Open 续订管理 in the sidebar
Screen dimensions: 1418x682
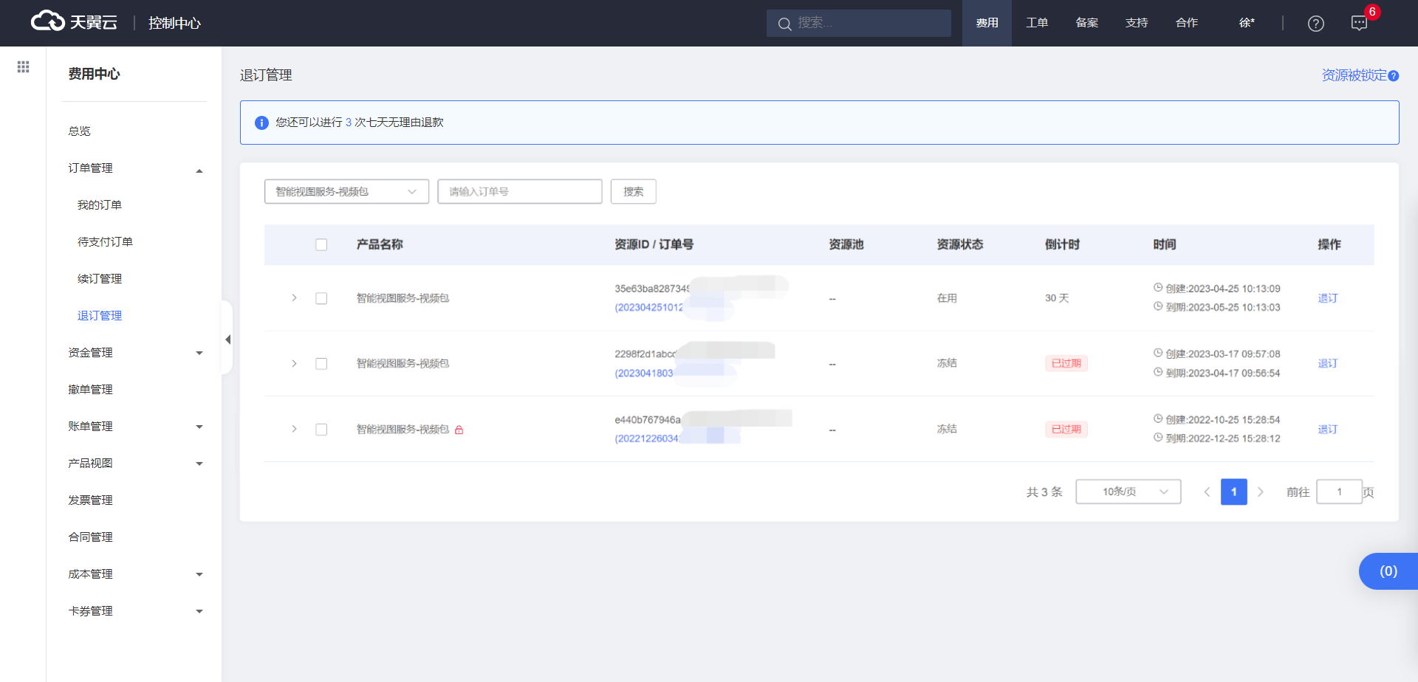[100, 279]
